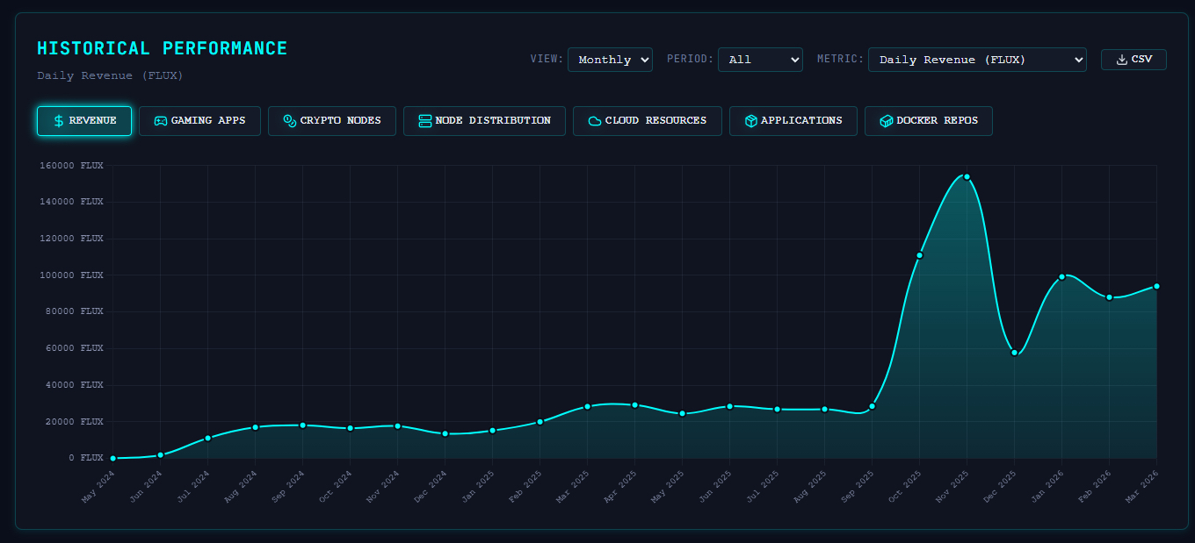The image size is (1195, 543).
Task: Open the Cloud Resources tab
Action: coord(647,121)
